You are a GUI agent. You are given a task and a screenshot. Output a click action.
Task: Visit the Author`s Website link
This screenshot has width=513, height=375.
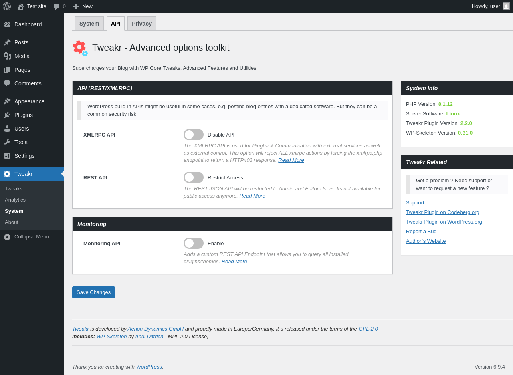pos(426,241)
